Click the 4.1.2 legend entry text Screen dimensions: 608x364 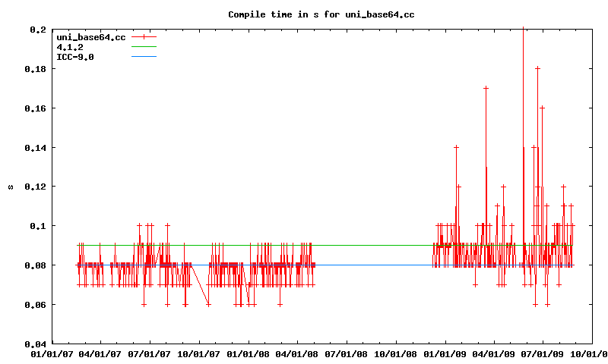click(x=69, y=47)
